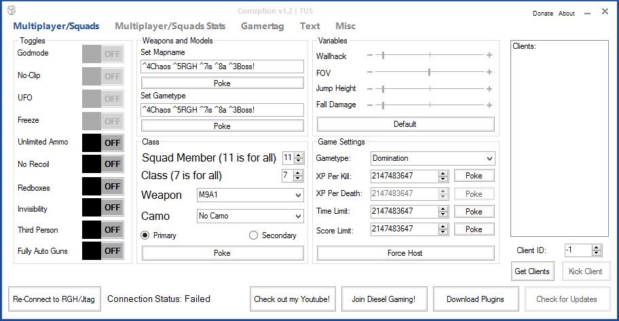Open the Gametype dropdown set to Domination
This screenshot has width=619, height=321.
433,158
